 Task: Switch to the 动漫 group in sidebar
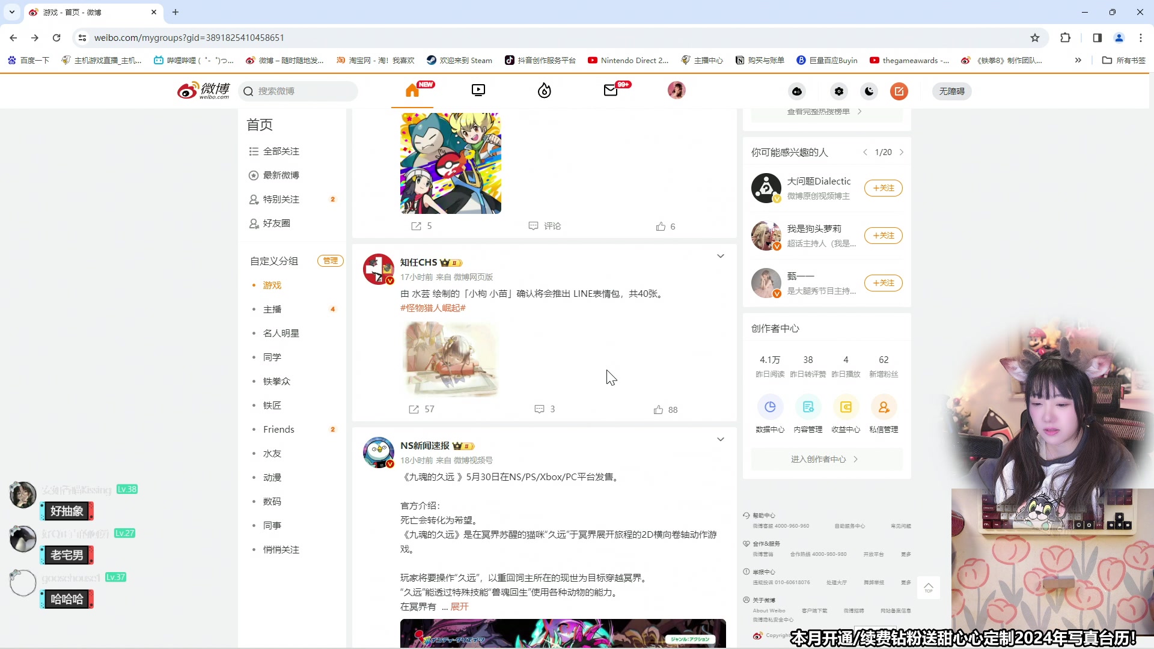pos(272,477)
